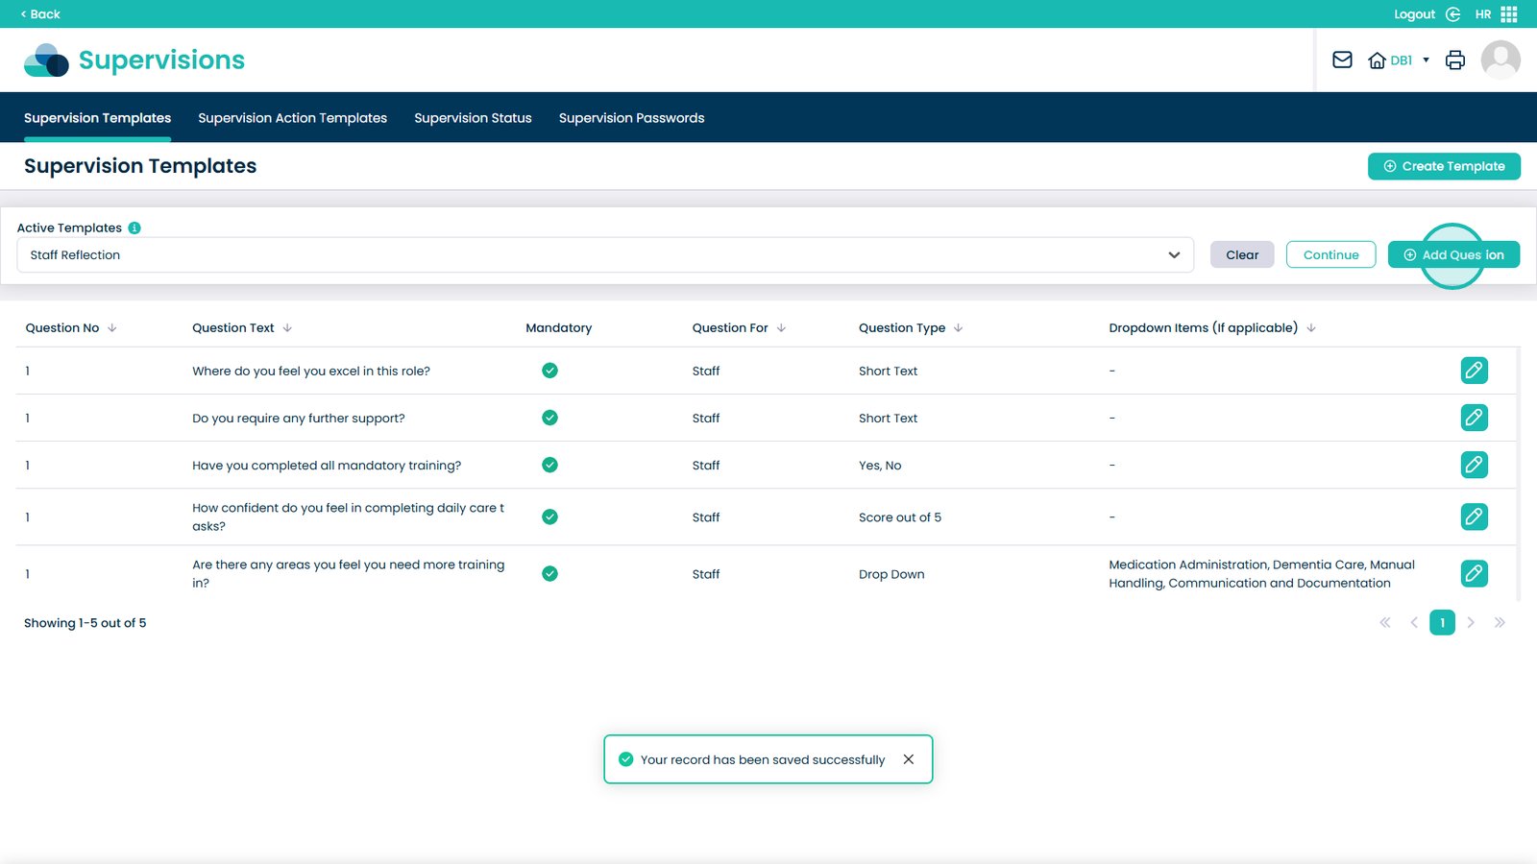Select page 1 in pagination
Image resolution: width=1537 pixels, height=864 pixels.
point(1441,623)
